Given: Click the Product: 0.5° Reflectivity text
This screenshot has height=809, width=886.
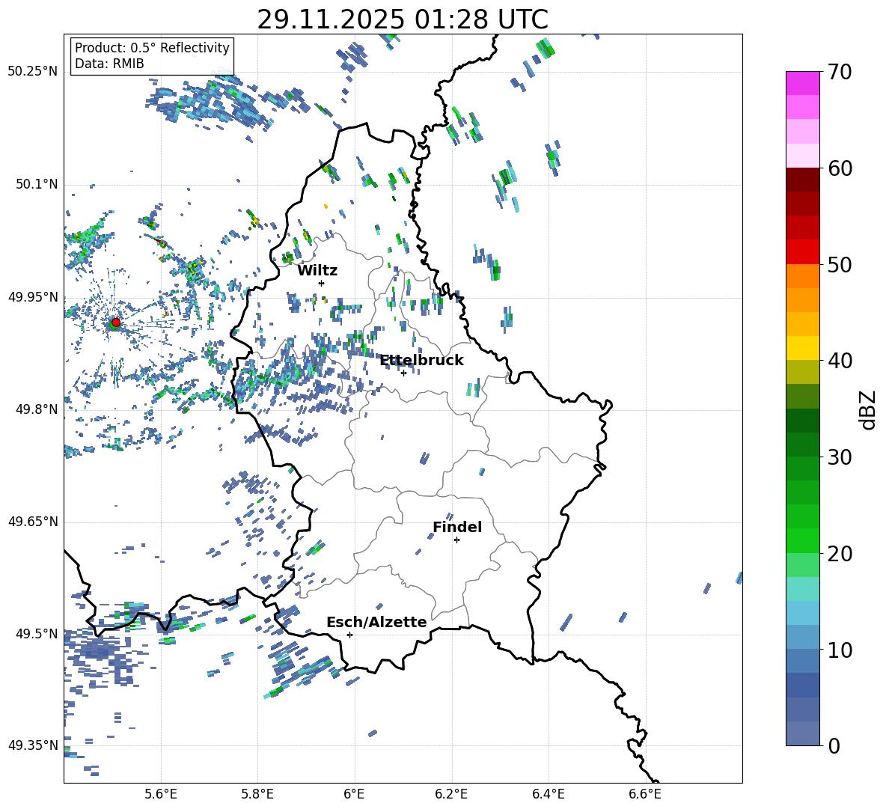Looking at the screenshot, I should (152, 48).
